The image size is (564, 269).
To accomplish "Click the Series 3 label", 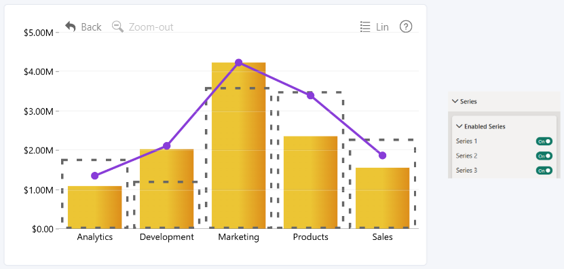I will click(466, 171).
